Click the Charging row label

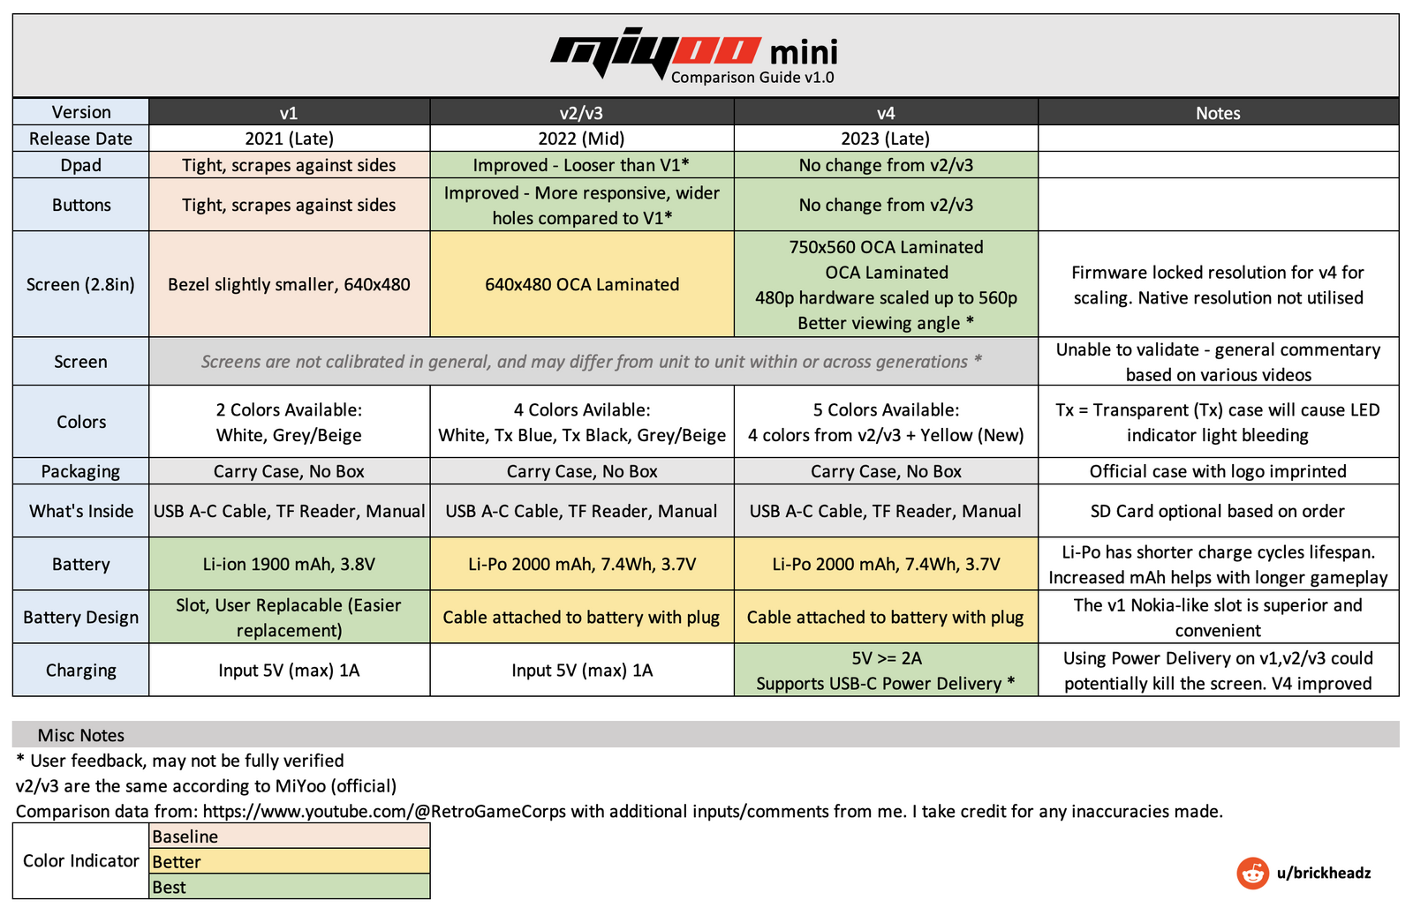tap(81, 670)
